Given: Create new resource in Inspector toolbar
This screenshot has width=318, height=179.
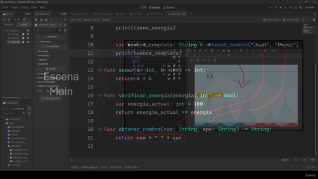Looking at the screenshot, I should point(36,20).
